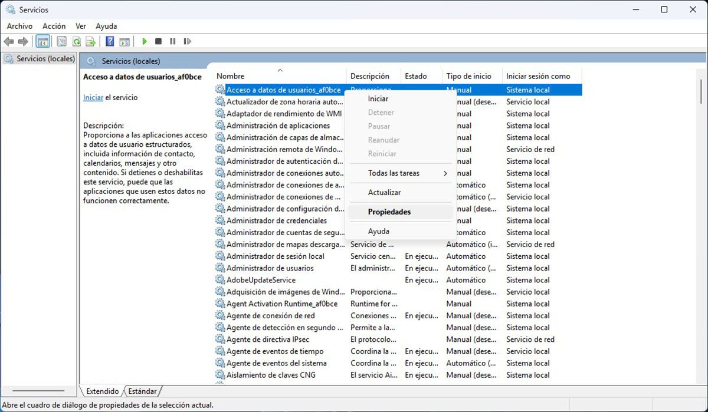Sort the list by the Nombre column header

click(280, 76)
